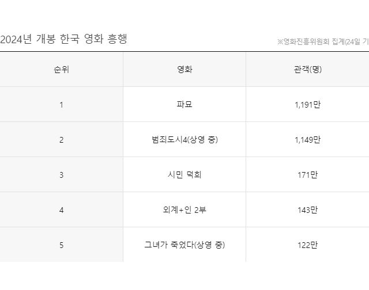Viewport: 369px width, 290px height.
Task: Click the movie '범죄도시4(상영 중)'
Action: point(184,140)
